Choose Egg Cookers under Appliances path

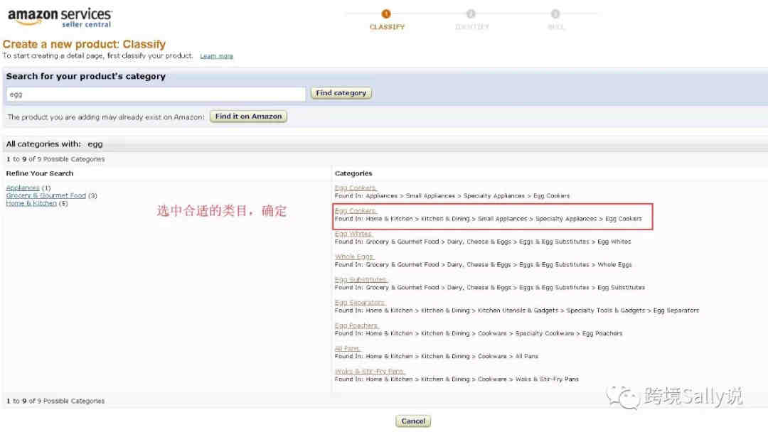tap(356, 188)
